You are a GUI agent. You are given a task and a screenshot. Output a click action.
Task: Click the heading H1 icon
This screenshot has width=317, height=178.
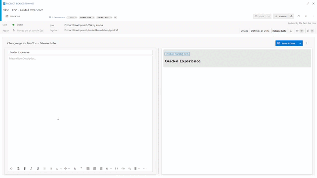(107, 168)
